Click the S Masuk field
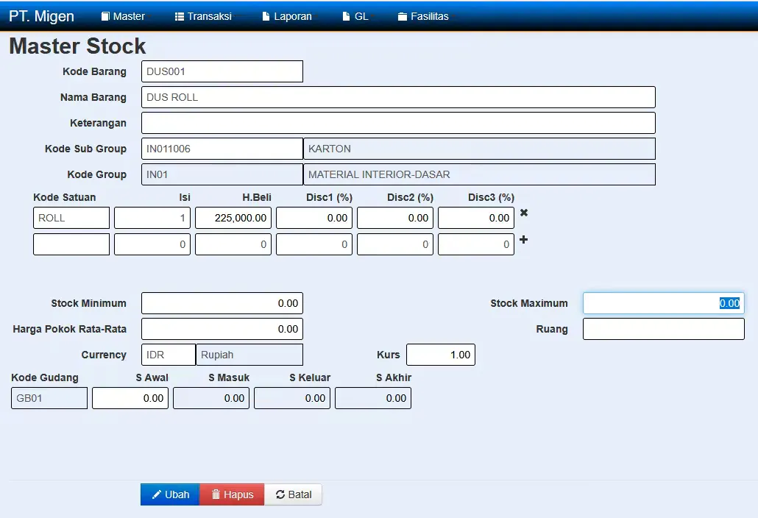This screenshot has height=518, width=758. coord(211,398)
